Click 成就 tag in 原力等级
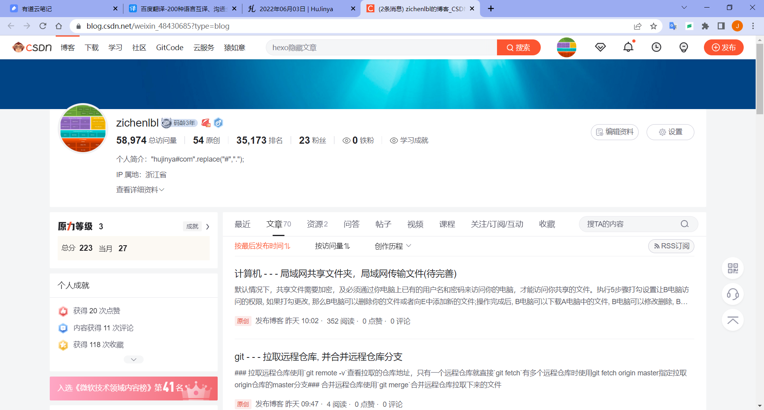The height and width of the screenshot is (410, 764). coord(192,226)
